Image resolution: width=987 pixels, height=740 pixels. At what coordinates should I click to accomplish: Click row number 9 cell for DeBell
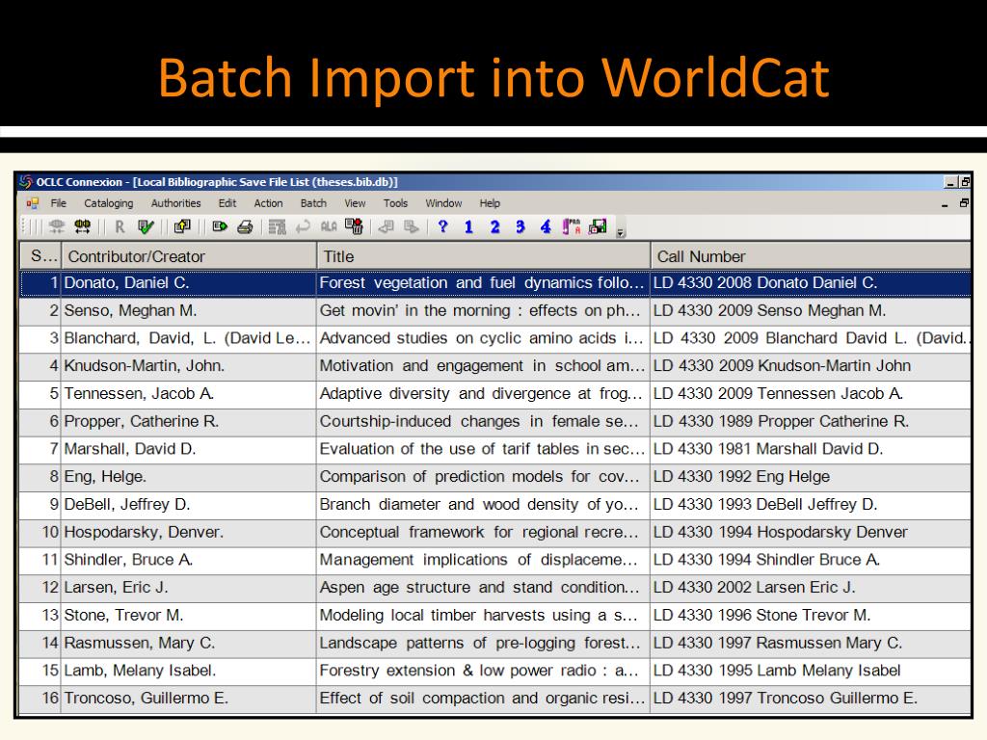[40, 505]
